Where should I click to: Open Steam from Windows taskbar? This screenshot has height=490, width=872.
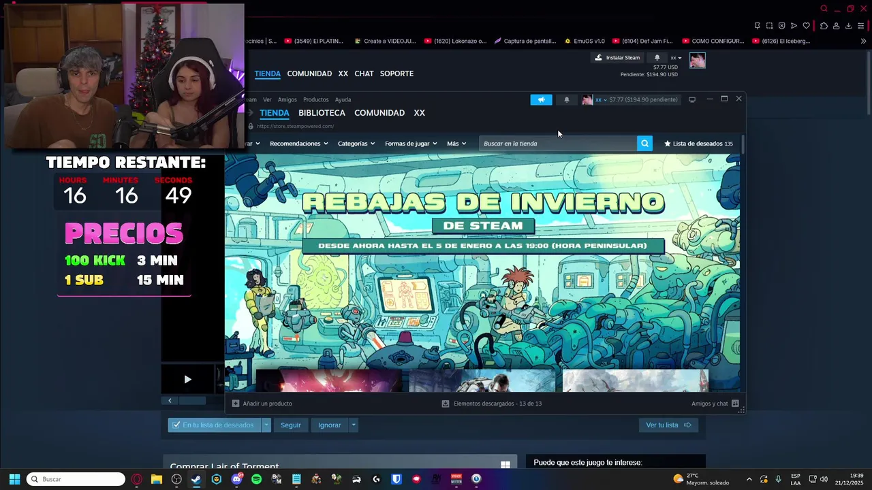coord(196,479)
